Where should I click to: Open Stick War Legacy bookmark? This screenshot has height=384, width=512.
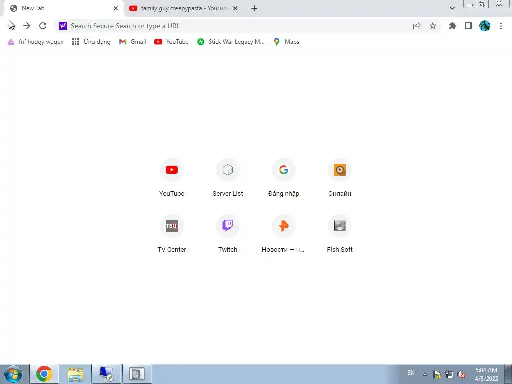(x=231, y=42)
